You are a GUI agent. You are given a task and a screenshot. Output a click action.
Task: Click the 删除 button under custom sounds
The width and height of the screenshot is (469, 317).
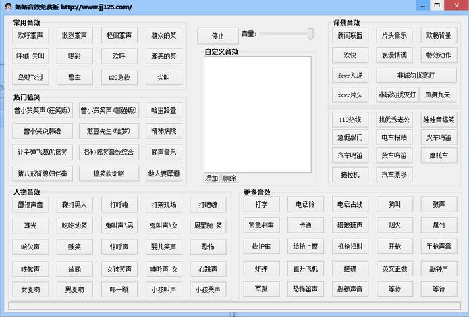coord(229,178)
